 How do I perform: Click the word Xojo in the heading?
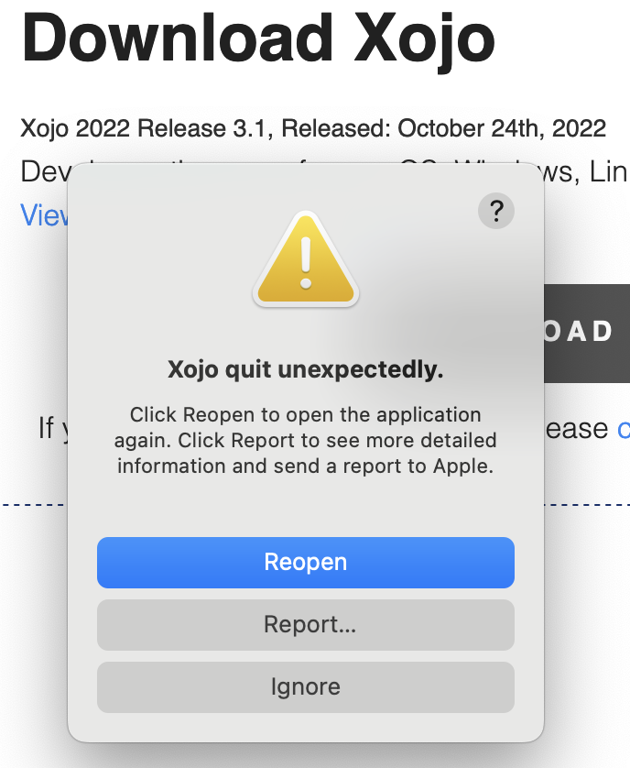424,41
